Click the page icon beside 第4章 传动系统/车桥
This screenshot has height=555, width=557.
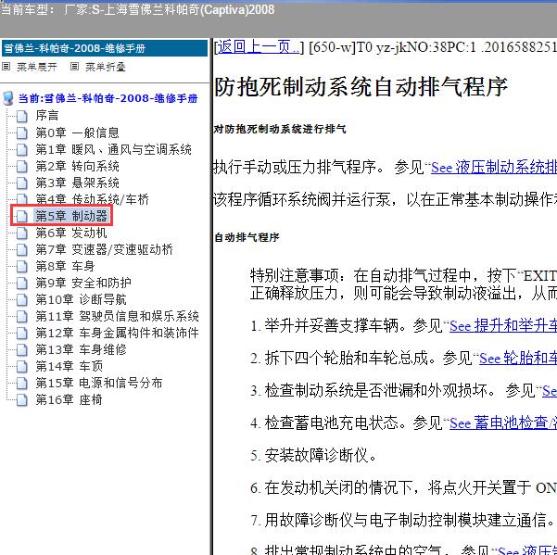point(22,199)
